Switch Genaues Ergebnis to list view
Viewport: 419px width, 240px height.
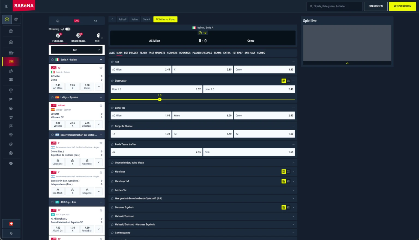288,207
